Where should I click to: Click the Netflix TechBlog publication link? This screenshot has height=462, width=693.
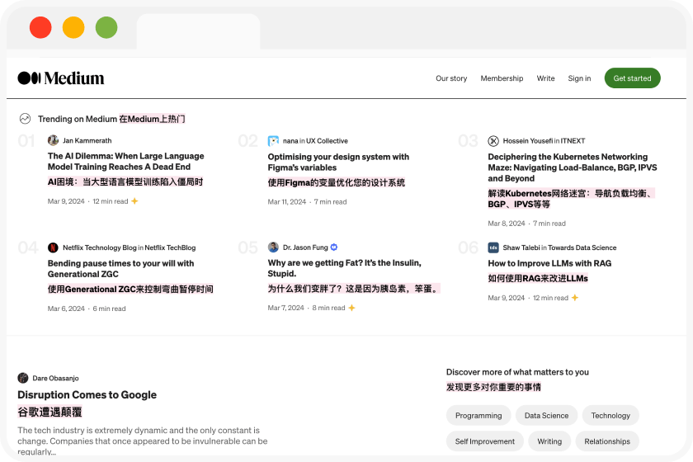[x=170, y=247]
